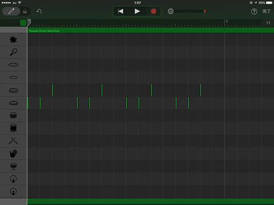Tap the lock icon beside the pencil
The width and height of the screenshot is (274, 205).
coord(25,11)
